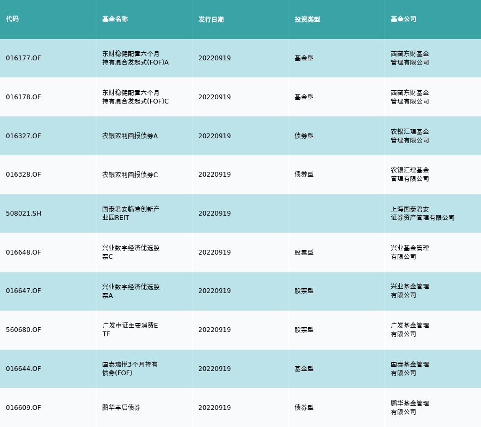
Task: Select fund code 016648.OF
Action: click(24, 252)
